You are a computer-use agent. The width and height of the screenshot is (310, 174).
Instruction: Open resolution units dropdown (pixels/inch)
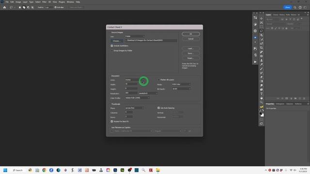click(148, 93)
